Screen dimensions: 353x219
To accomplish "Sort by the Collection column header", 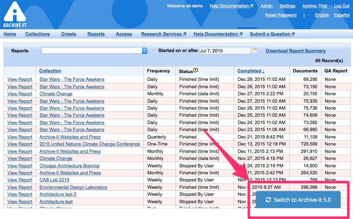I will (x=50, y=71).
